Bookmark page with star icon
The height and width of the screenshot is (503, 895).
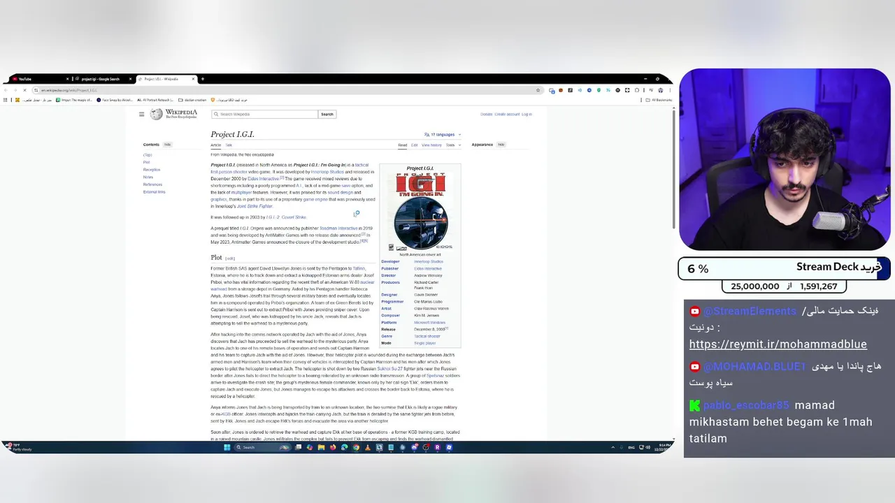pos(538,90)
